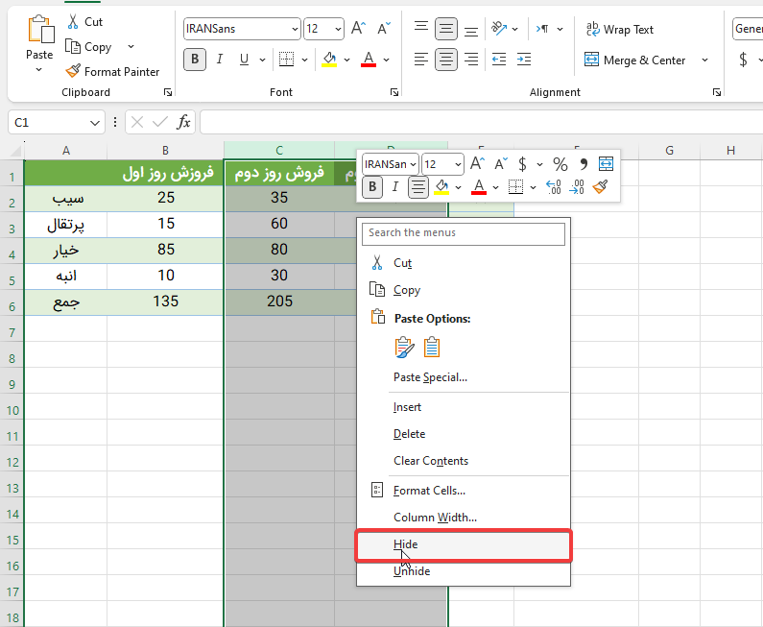Screen dimensions: 763x627
Task: Apply Percent Style from mini toolbar
Action: pos(560,164)
